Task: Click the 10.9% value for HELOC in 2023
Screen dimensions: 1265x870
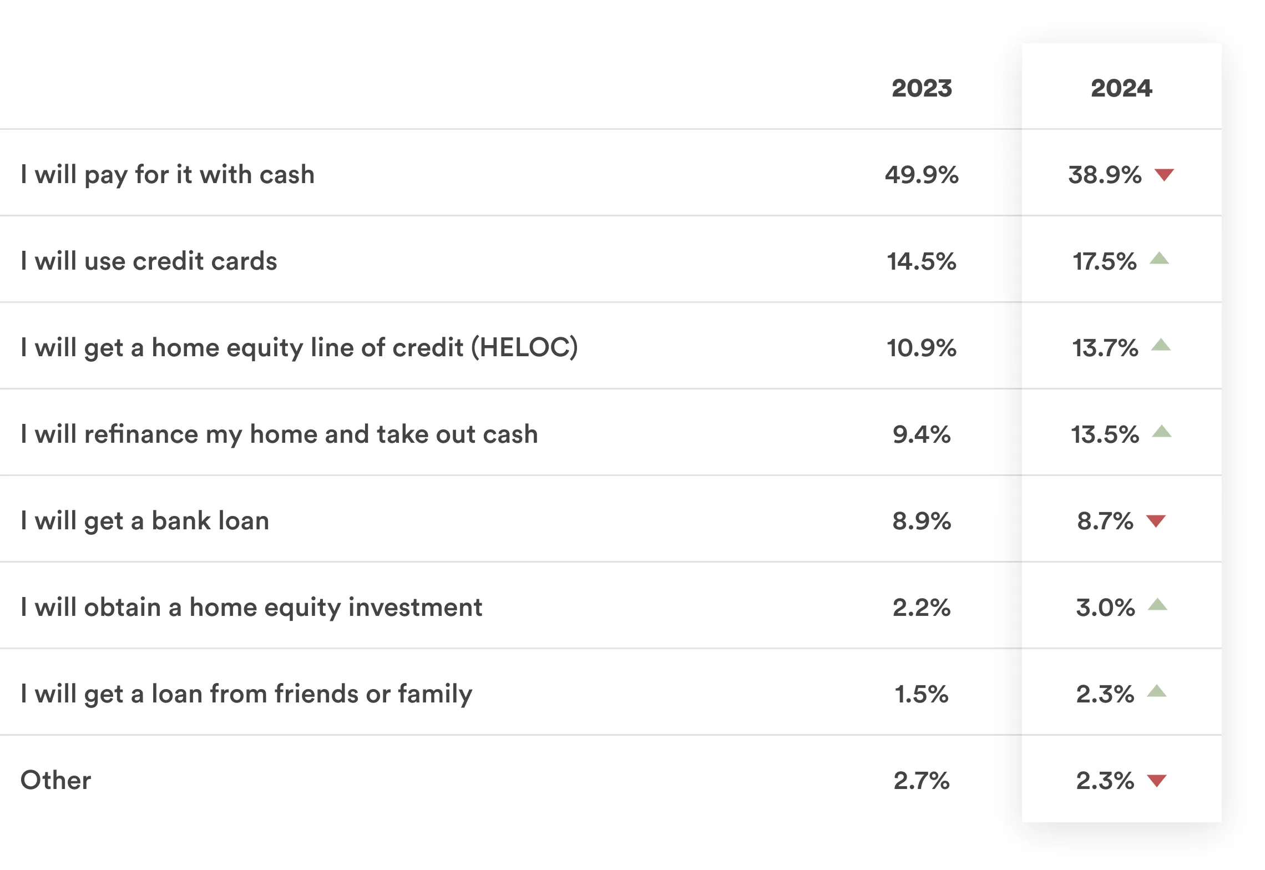Action: point(922,348)
